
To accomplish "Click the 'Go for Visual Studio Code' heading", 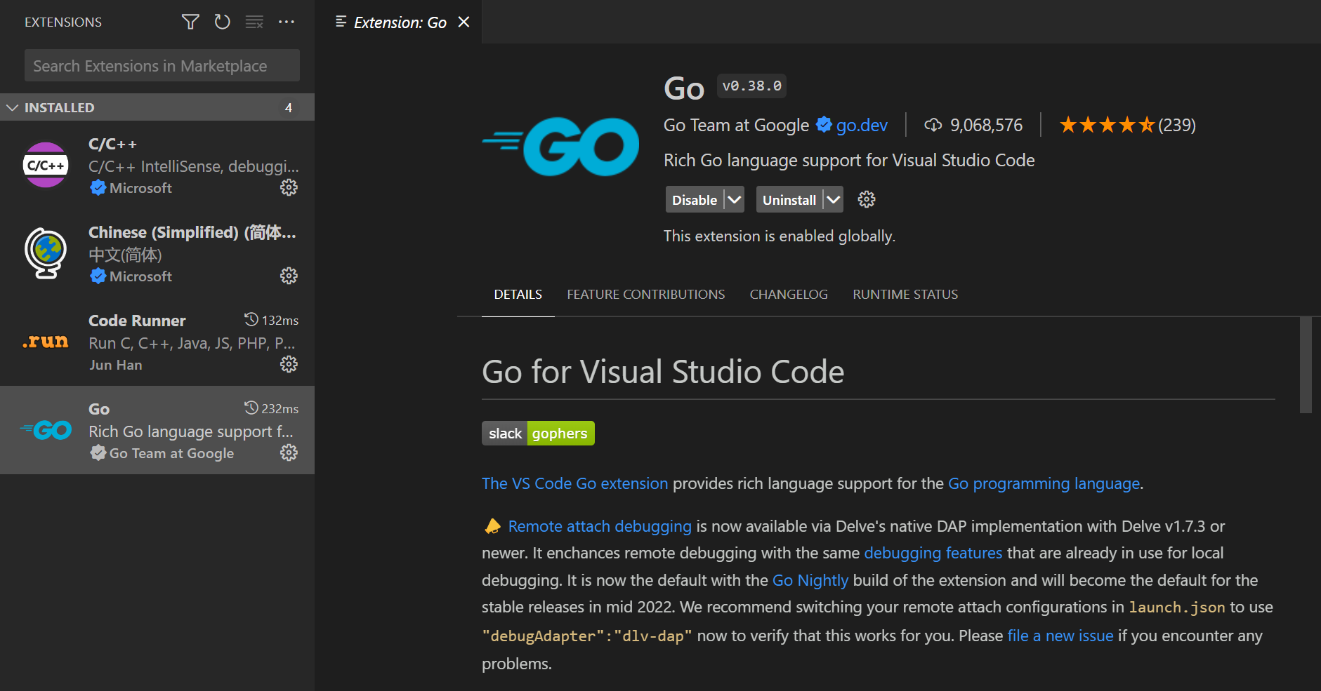I will tap(663, 371).
